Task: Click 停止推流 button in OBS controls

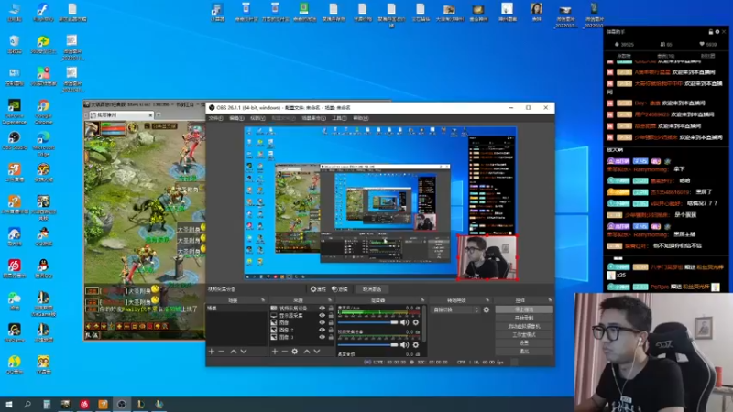Action: click(524, 309)
